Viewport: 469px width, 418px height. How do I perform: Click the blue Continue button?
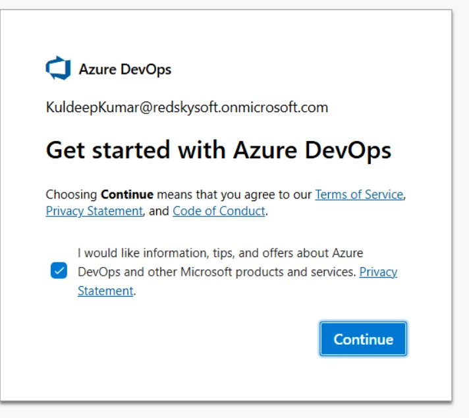(x=363, y=340)
